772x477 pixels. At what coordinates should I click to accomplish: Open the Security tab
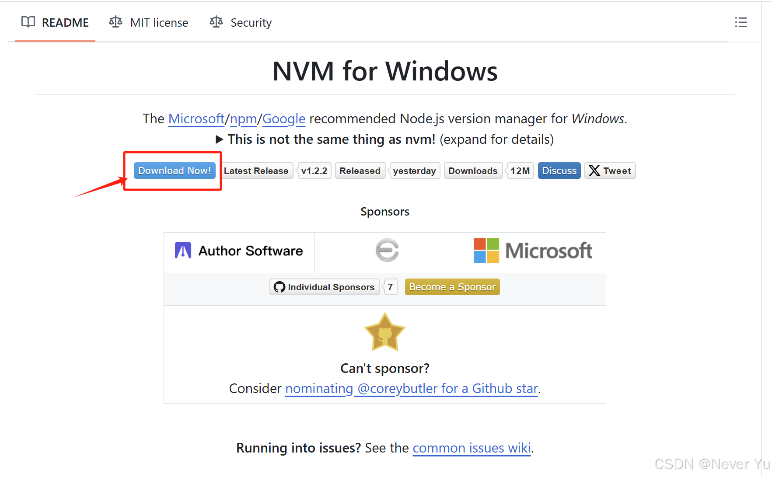241,22
